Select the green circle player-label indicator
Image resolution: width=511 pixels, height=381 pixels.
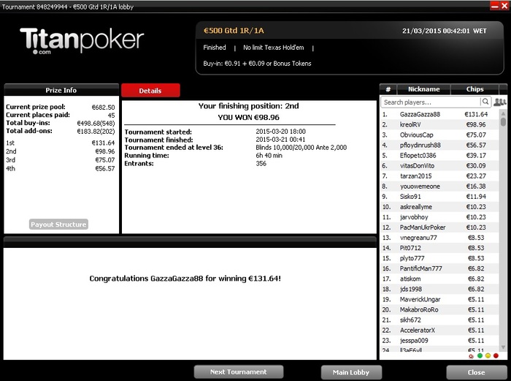coord(480,356)
